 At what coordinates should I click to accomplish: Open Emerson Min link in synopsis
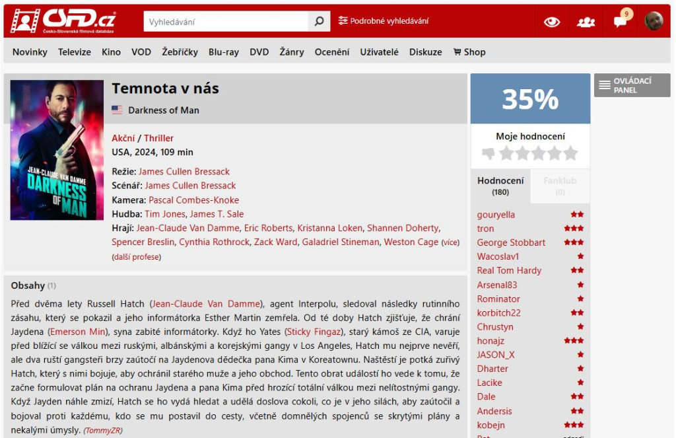(78, 332)
